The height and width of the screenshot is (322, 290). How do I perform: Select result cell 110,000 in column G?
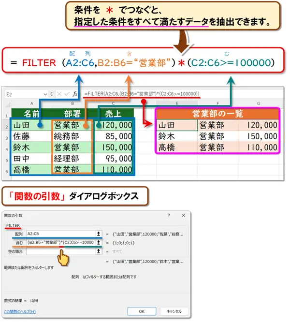[258, 147]
